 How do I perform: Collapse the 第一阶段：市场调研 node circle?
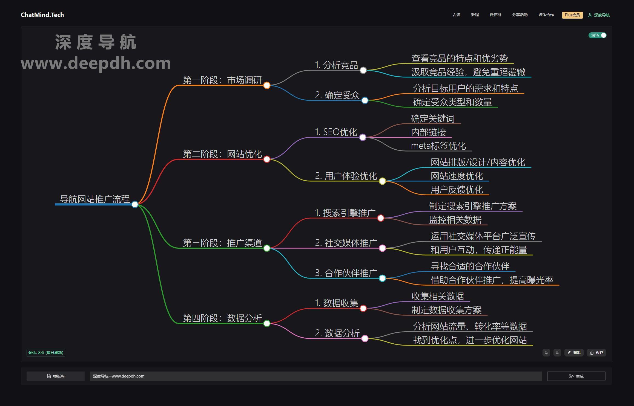click(267, 85)
